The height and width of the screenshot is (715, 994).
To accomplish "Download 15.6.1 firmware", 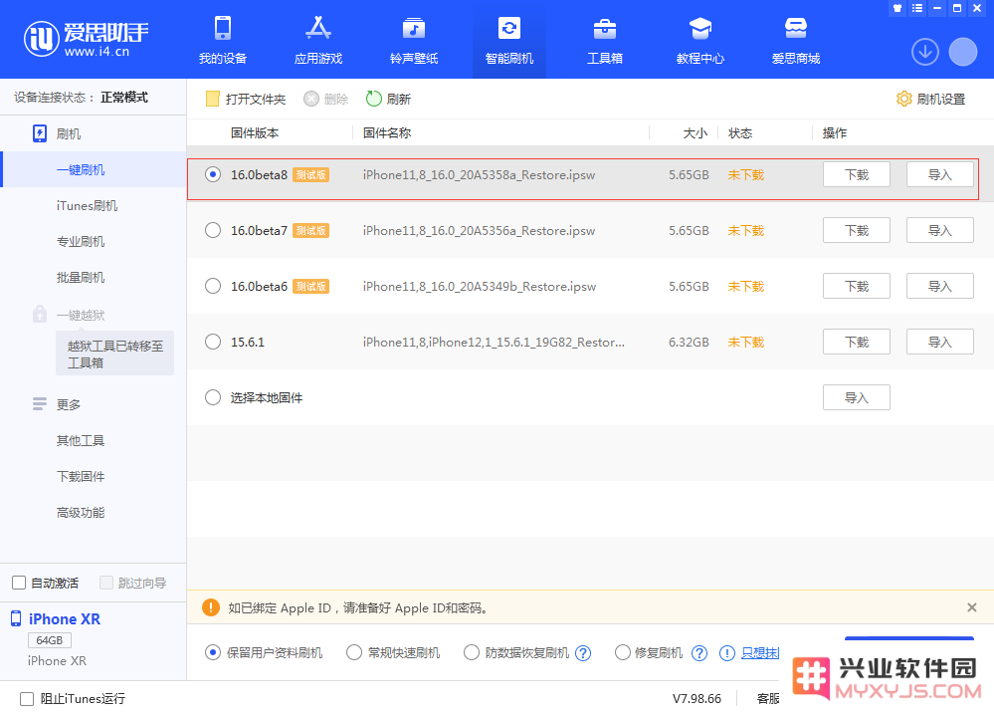I will 857,342.
